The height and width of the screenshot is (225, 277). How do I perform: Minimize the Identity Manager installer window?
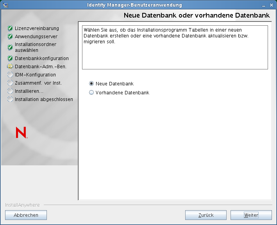click(264, 5)
